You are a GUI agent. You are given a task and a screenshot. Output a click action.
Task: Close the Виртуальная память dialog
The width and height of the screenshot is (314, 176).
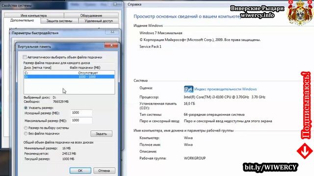[111, 45]
